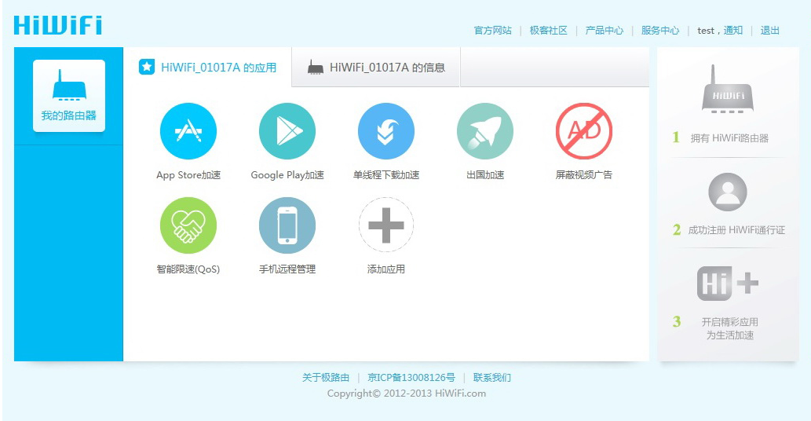Open the Google Play加速 app icon
Image resolution: width=811 pixels, height=421 pixels.
(287, 131)
